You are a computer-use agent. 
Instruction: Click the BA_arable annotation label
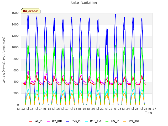[31, 11]
